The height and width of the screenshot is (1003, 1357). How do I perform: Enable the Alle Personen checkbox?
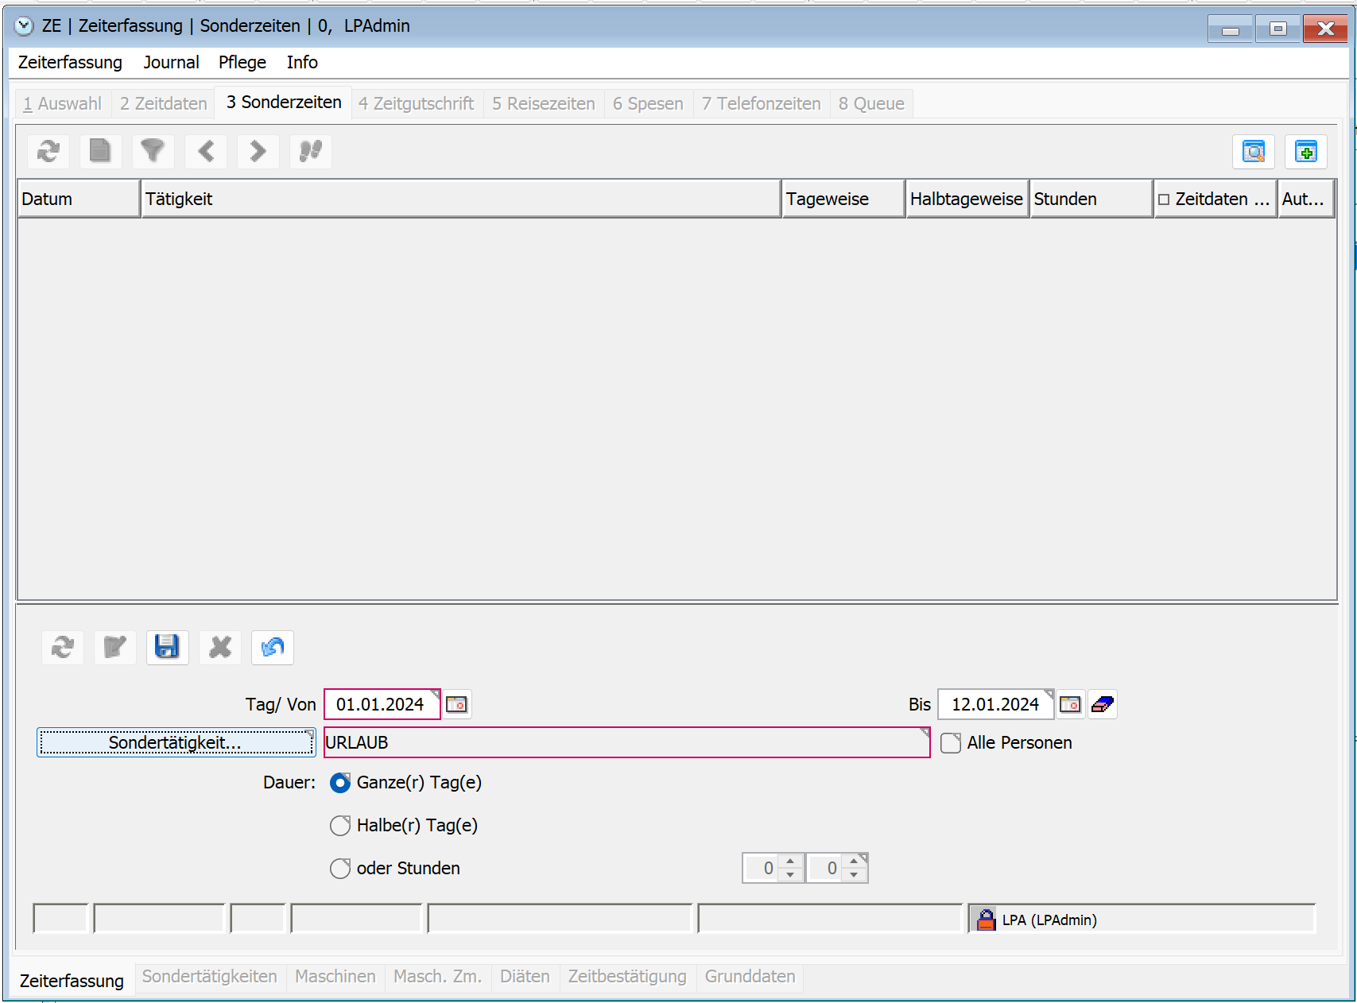coord(951,743)
